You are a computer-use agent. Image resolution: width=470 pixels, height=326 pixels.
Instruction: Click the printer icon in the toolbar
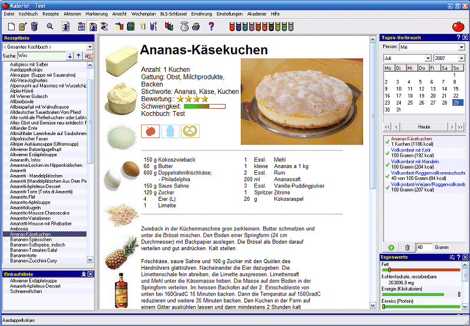[196, 26]
